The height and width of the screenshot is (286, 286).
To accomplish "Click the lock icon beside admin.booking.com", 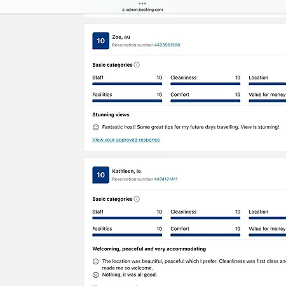I will coord(123,10).
